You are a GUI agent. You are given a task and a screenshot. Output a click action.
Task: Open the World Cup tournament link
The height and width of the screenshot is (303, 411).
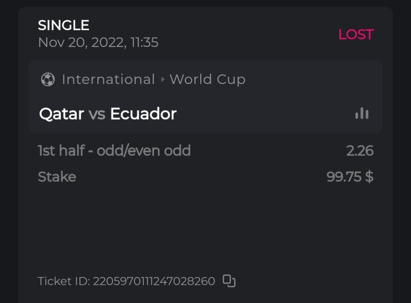pos(208,79)
